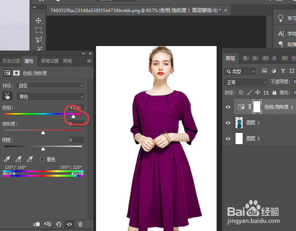Close the document tab
The height and width of the screenshot is (231, 296).
pyautogui.click(x=226, y=10)
